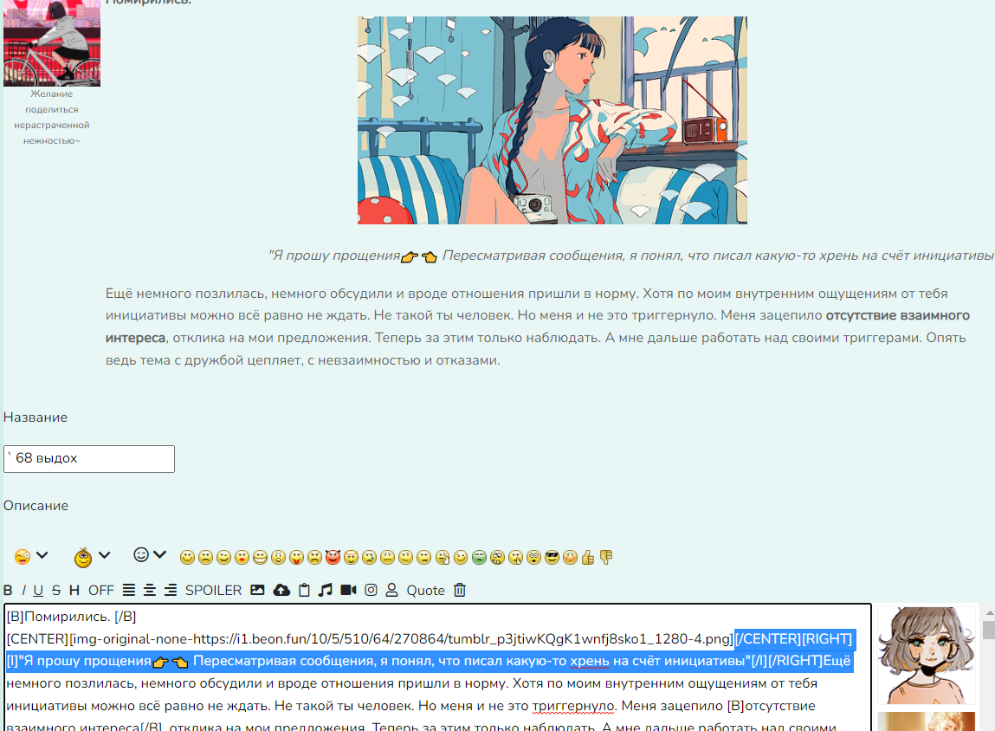Toggle italic formatting button

click(23, 591)
